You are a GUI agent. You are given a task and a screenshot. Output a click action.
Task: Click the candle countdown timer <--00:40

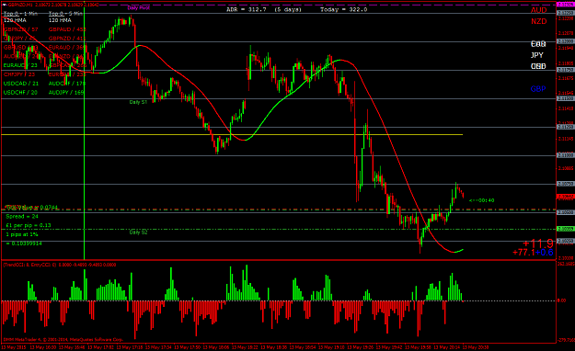pyautogui.click(x=481, y=200)
